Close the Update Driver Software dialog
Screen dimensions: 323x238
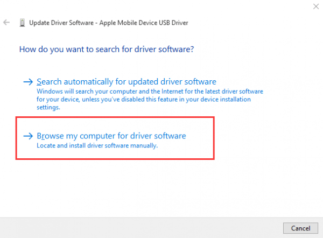coord(314,5)
